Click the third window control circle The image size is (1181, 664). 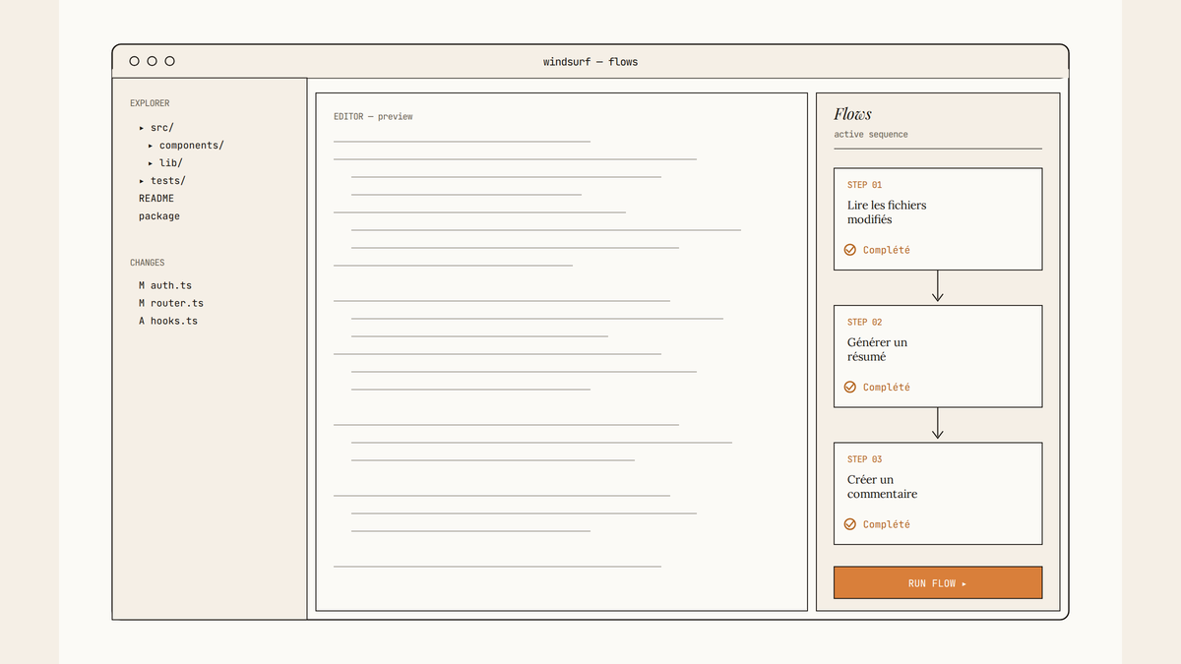click(169, 61)
